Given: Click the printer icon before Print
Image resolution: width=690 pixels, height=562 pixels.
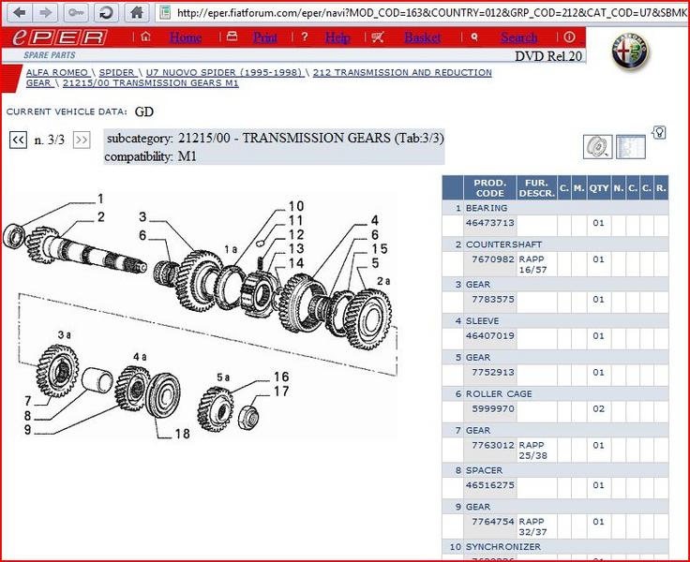Looking at the screenshot, I should pos(232,37).
